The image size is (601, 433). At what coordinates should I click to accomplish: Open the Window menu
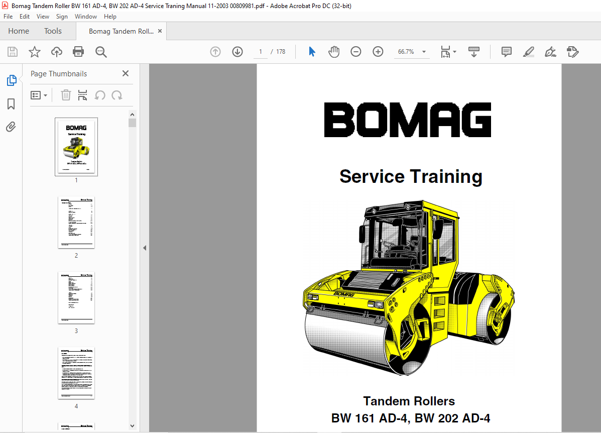(86, 17)
